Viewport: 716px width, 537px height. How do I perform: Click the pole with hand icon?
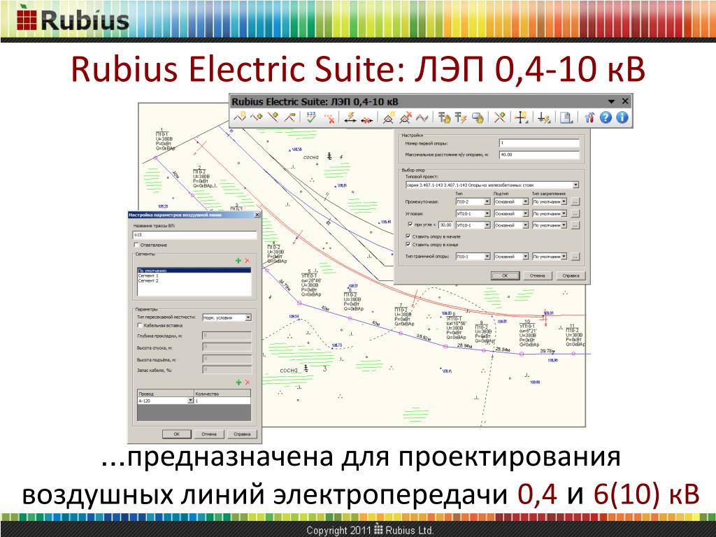click(444, 117)
